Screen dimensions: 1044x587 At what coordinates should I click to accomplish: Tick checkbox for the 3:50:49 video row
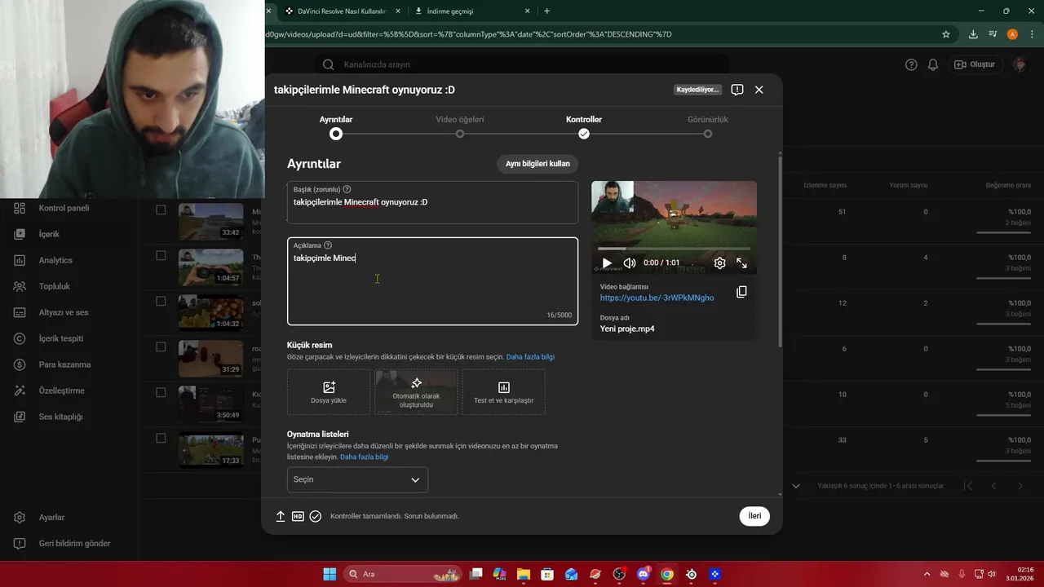161,392
